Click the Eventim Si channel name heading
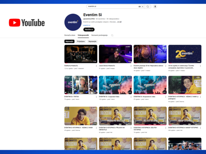The image size is (206, 154). pos(93,15)
